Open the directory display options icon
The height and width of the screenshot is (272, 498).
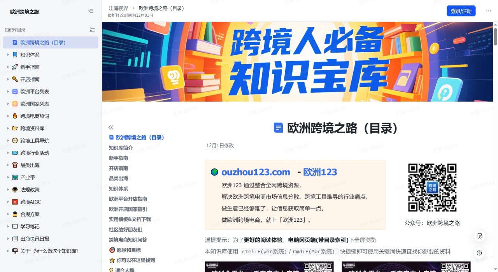tap(92, 30)
